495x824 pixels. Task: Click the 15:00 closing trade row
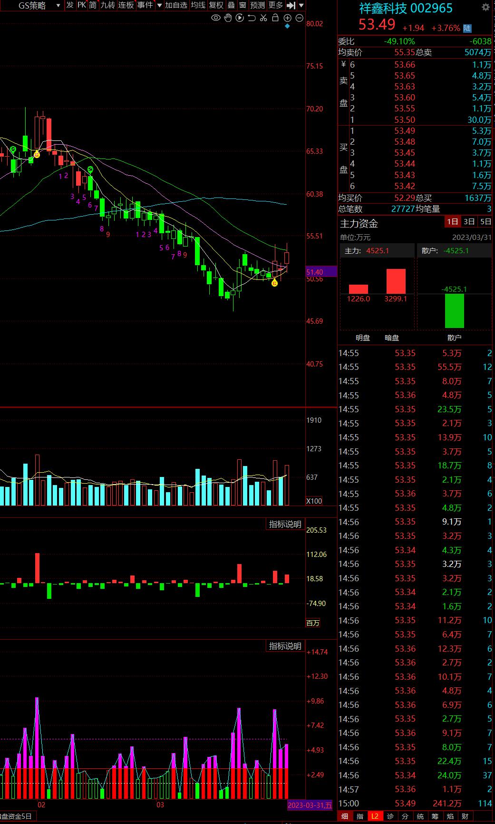pos(415,803)
